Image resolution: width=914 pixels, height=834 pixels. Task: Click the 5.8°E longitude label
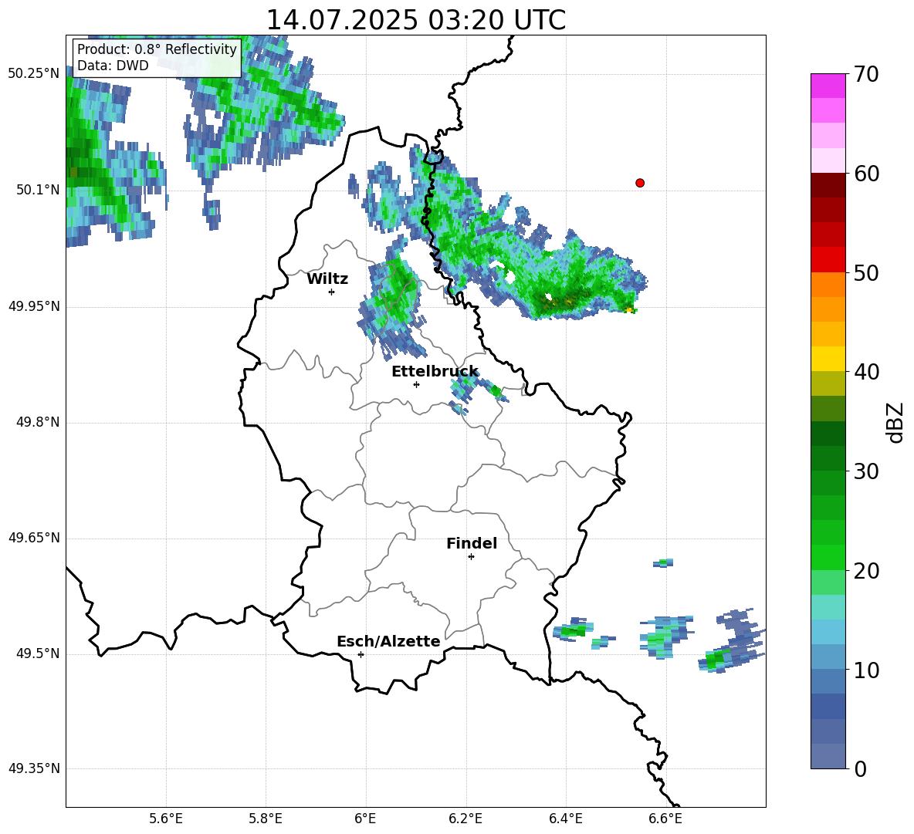(x=266, y=819)
